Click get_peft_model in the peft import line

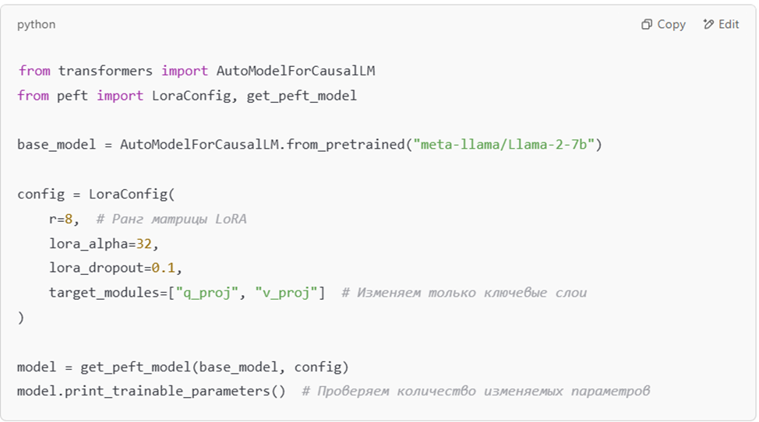[x=302, y=96]
